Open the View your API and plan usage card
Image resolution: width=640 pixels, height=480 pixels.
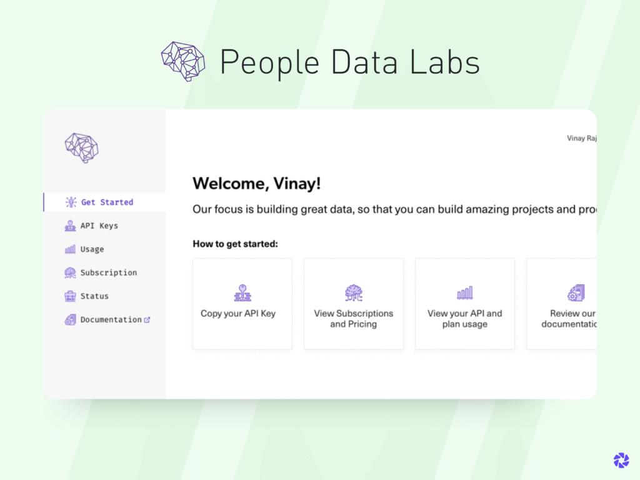pyautogui.click(x=464, y=304)
